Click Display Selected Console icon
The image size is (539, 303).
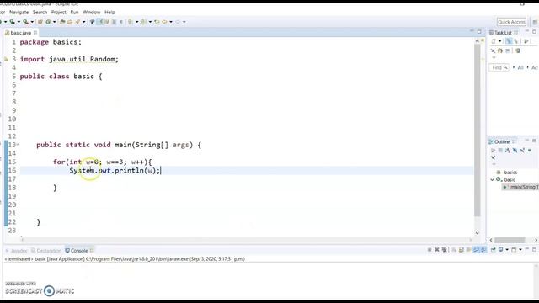tap(500, 250)
